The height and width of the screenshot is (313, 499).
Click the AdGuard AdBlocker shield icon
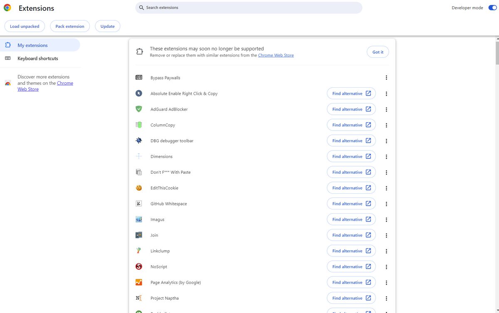[139, 109]
